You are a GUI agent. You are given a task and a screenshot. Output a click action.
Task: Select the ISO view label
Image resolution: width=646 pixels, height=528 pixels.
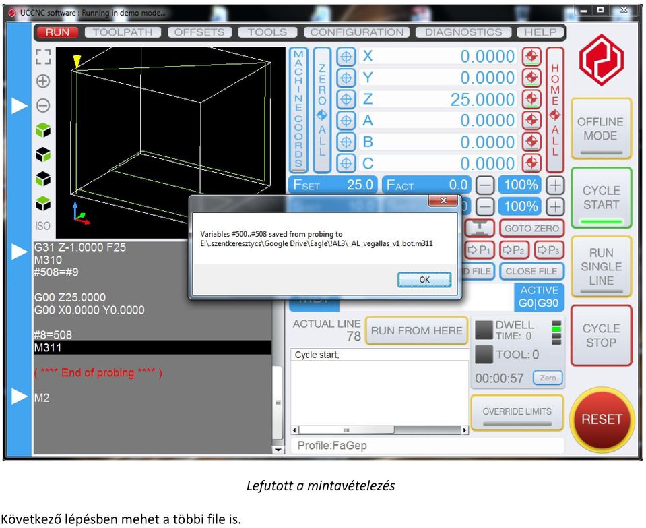coord(43,226)
